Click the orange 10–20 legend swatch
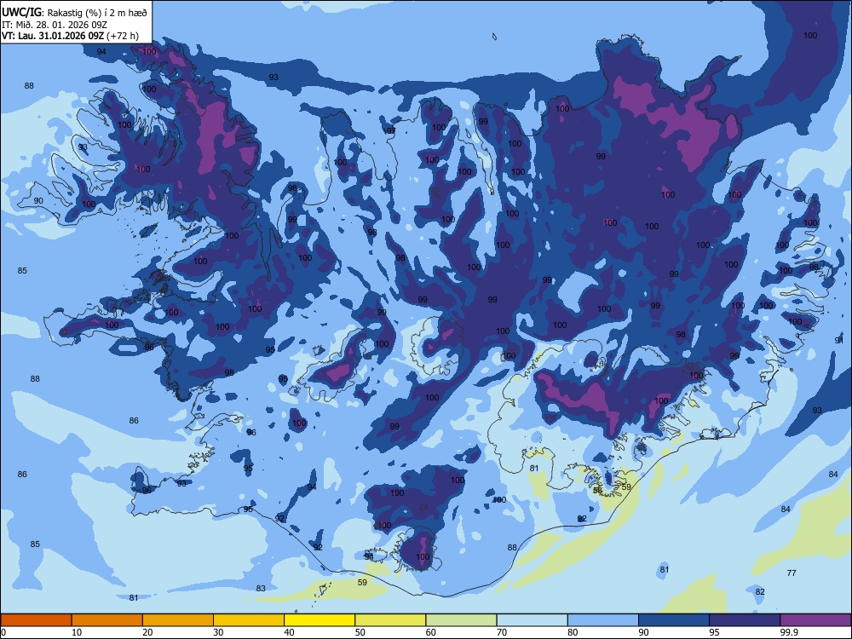Viewport: 852px width, 639px height. point(107,620)
